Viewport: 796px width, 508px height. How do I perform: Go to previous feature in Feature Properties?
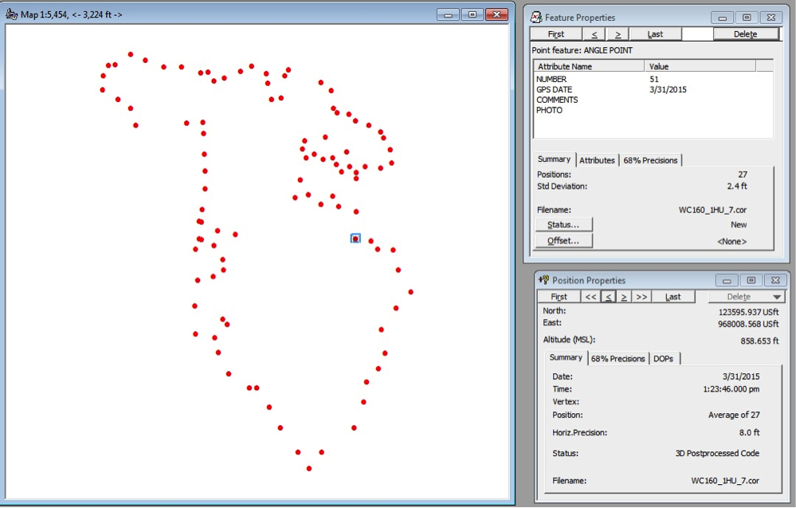pyautogui.click(x=594, y=34)
